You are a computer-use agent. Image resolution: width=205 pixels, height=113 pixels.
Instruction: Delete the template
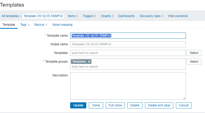coord(135,105)
